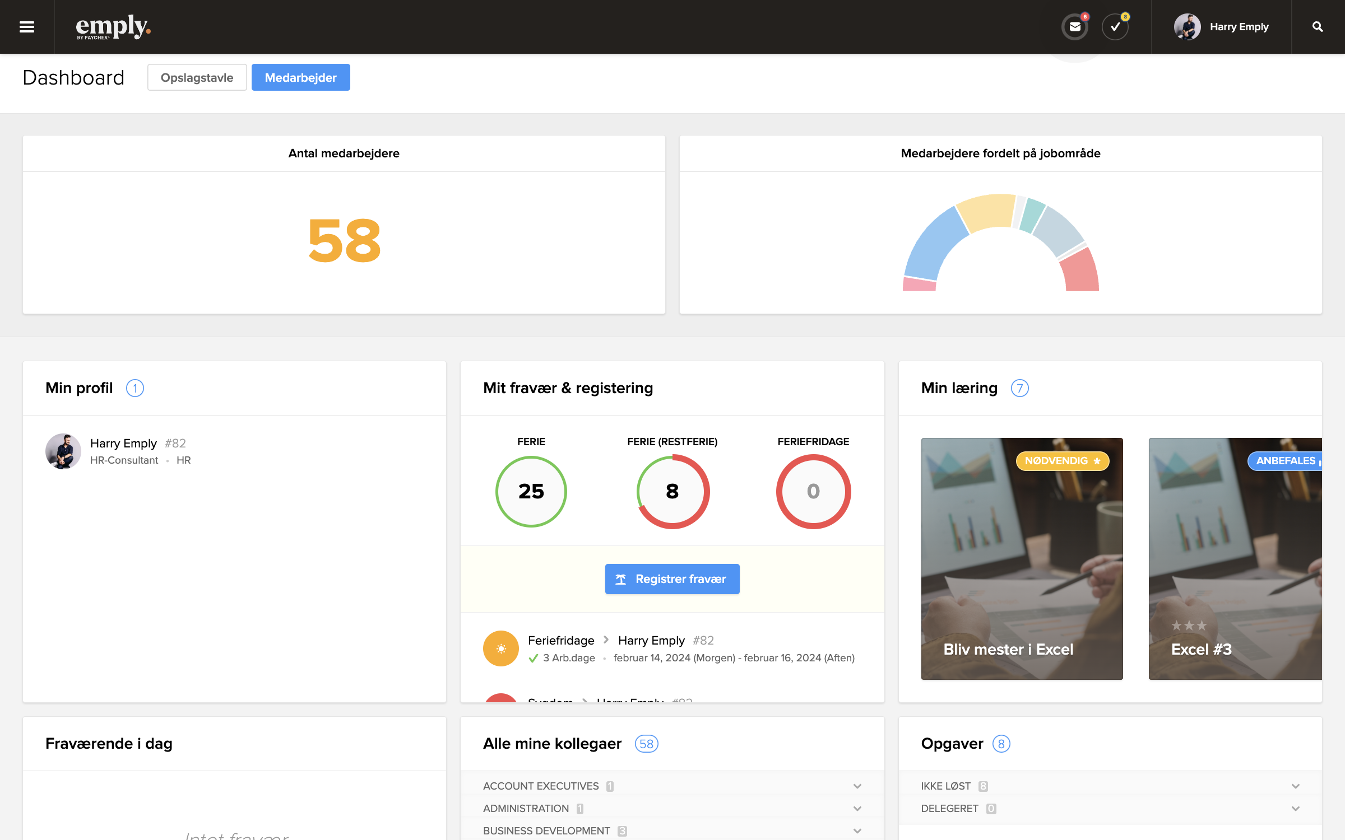Click the Alle mine kollegaer 58 badge
Viewport: 1345px width, 840px height.
pyautogui.click(x=646, y=744)
